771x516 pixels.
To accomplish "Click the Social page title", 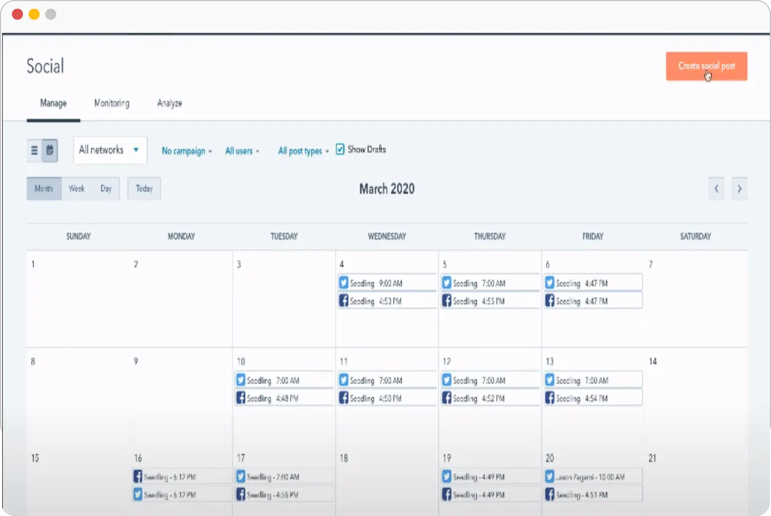I will [x=45, y=66].
